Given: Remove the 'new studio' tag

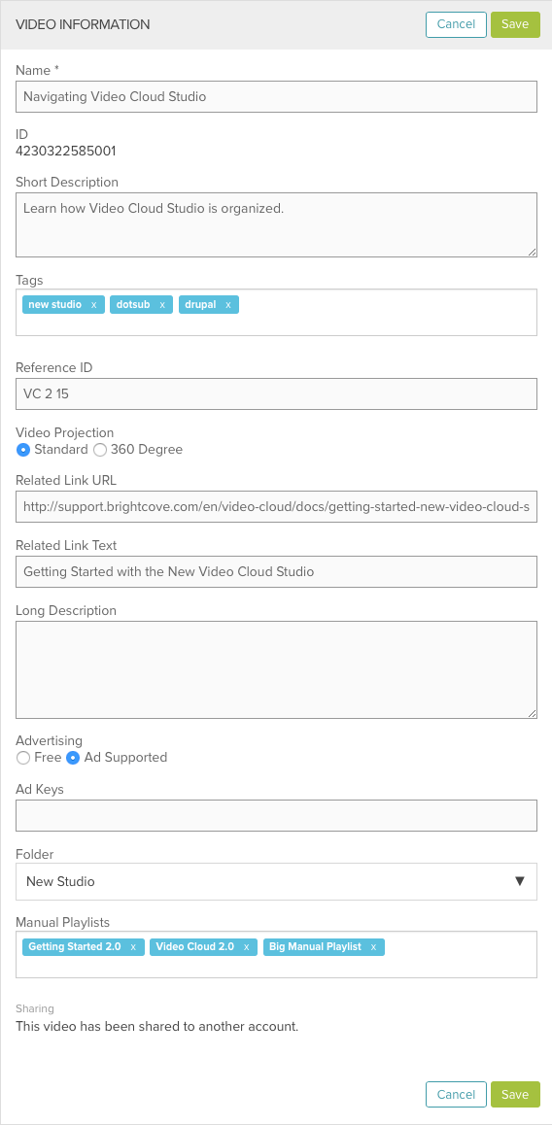Looking at the screenshot, I should [x=94, y=305].
